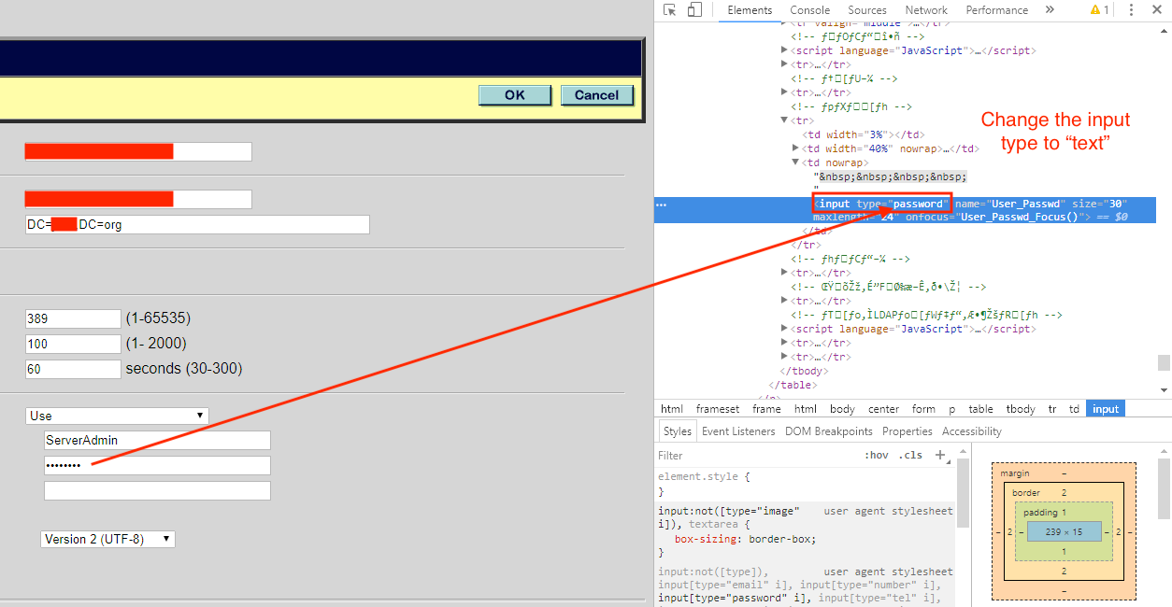
Task: Click the DC= DC=org field
Action: [197, 224]
